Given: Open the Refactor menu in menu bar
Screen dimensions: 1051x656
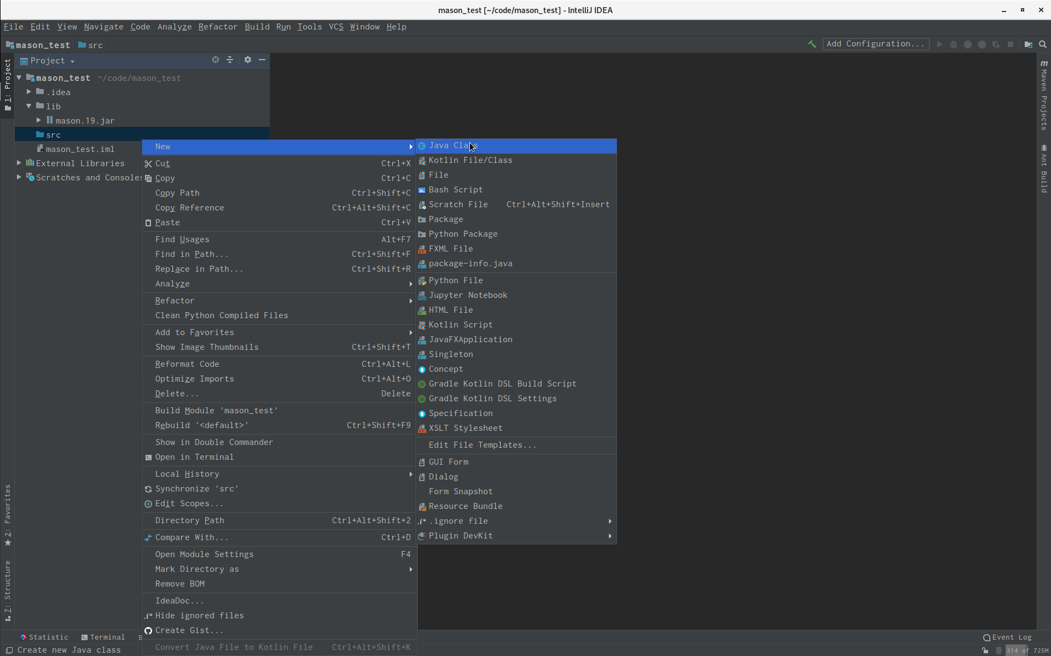Looking at the screenshot, I should [218, 27].
